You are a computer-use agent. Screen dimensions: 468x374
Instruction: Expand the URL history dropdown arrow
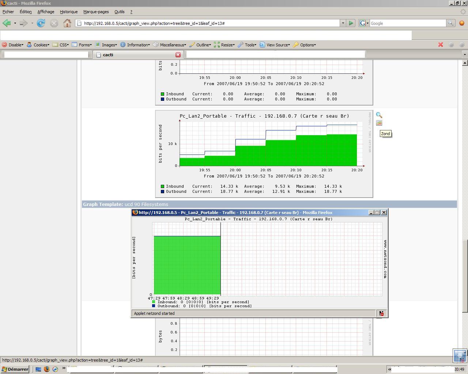[x=343, y=23]
